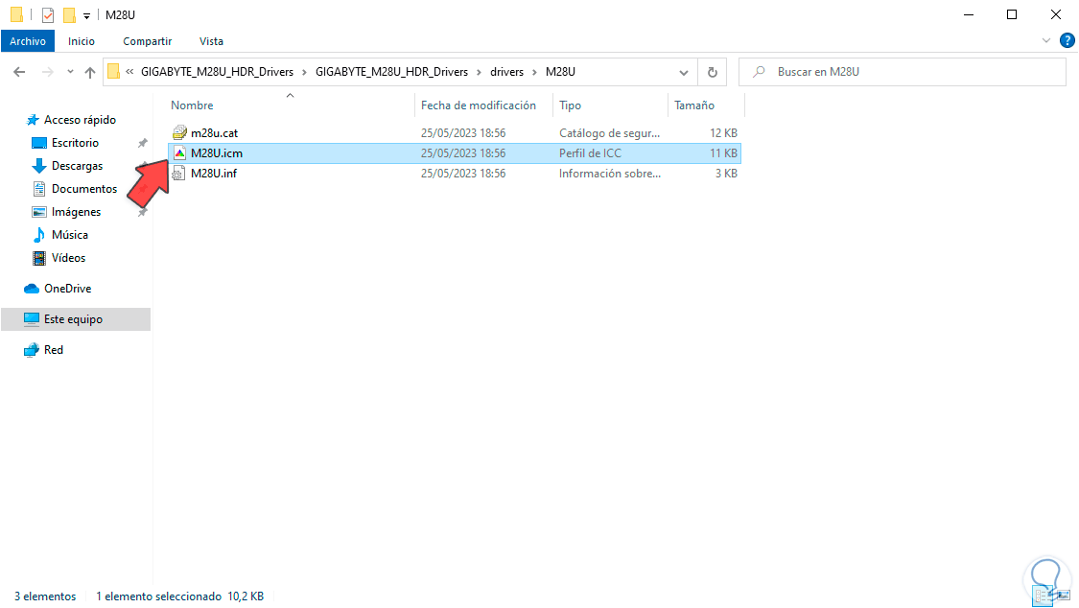Switch to large icons view in status bar
1079x608 pixels.
[1066, 596]
